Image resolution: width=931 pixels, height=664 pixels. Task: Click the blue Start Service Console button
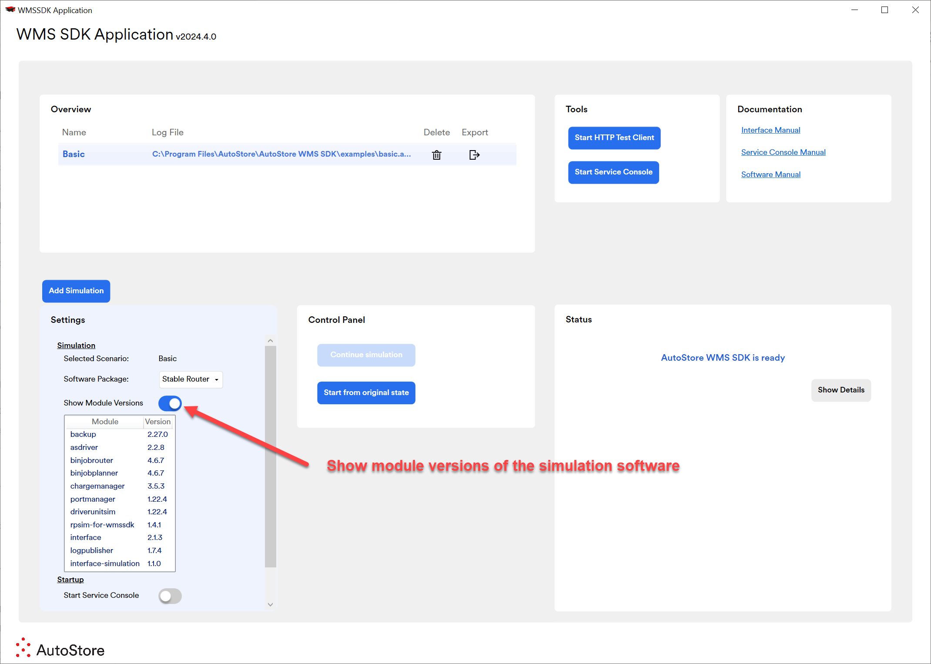(x=613, y=172)
